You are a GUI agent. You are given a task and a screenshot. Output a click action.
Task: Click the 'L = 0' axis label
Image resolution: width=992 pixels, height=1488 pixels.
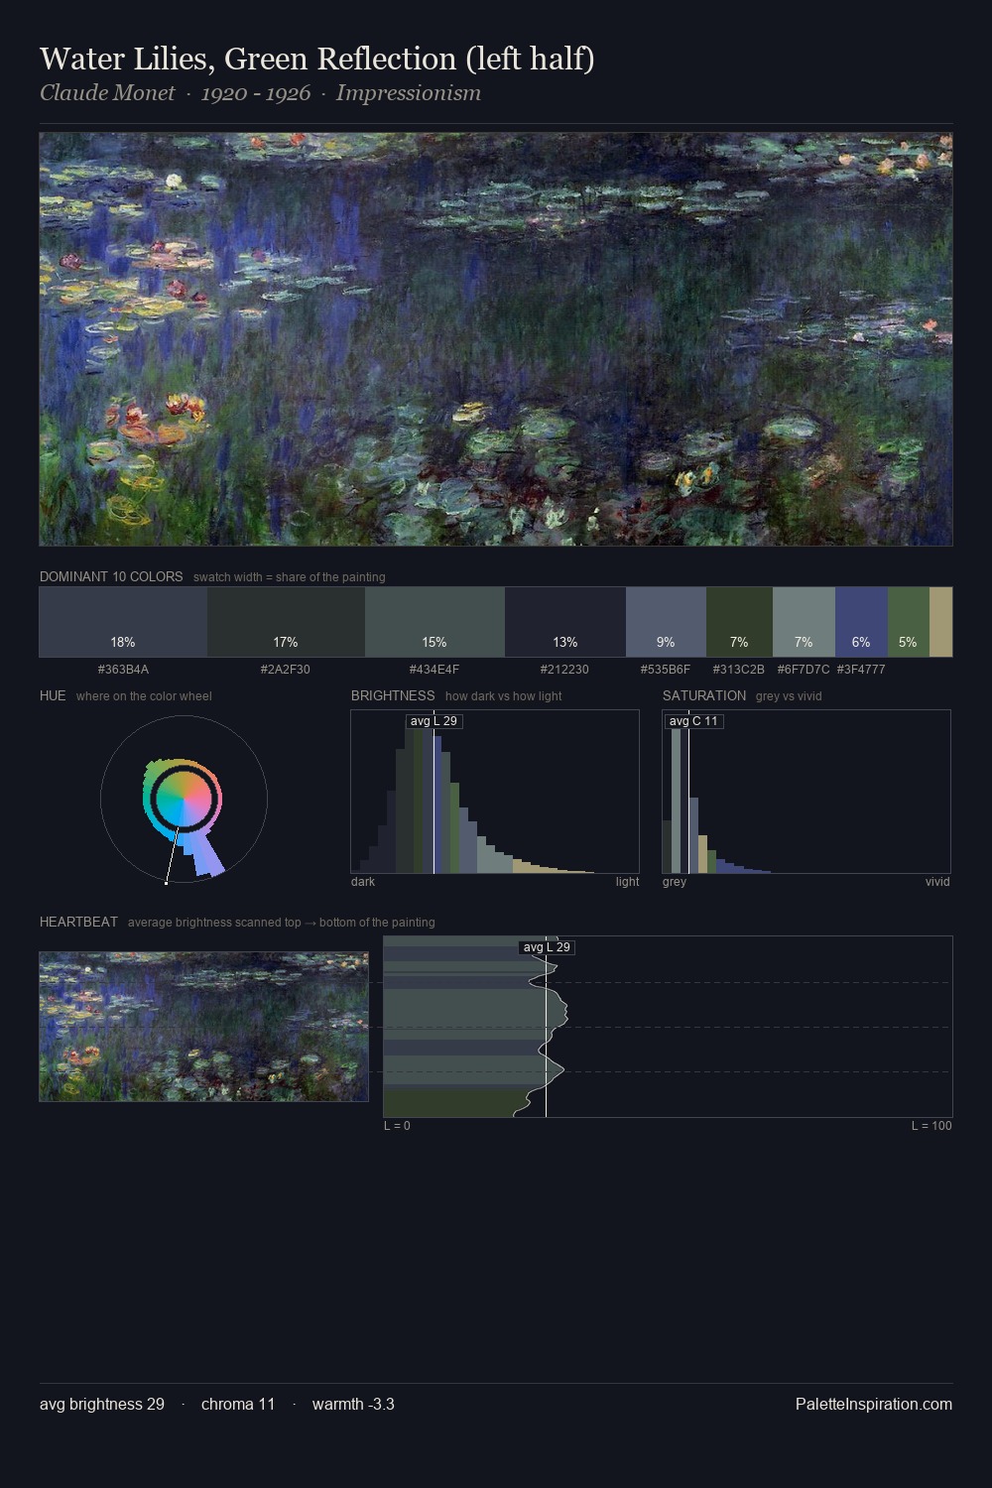(397, 1126)
